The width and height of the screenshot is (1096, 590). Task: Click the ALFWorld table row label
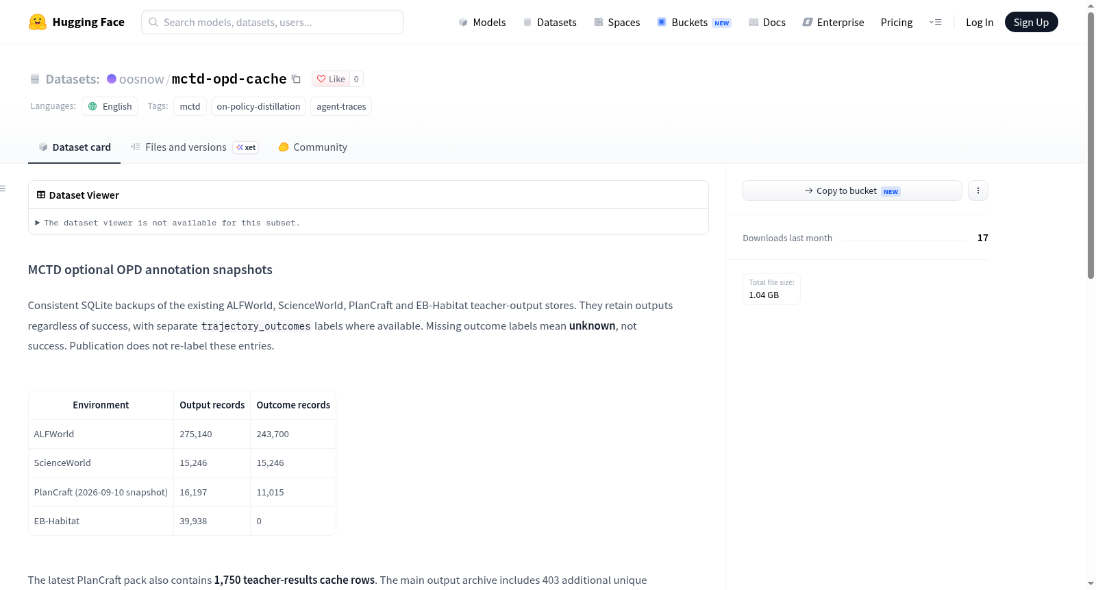54,434
